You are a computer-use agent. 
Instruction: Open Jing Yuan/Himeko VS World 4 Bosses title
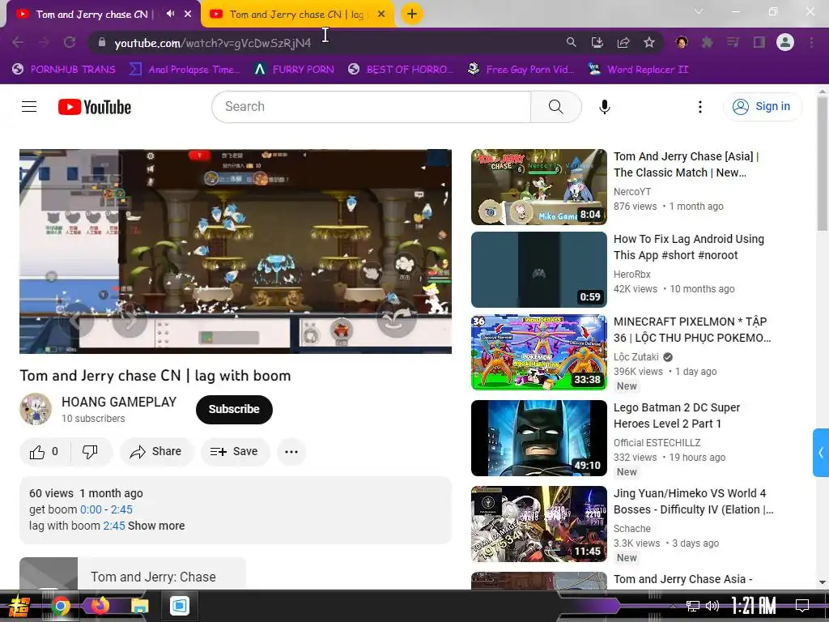[x=694, y=501]
